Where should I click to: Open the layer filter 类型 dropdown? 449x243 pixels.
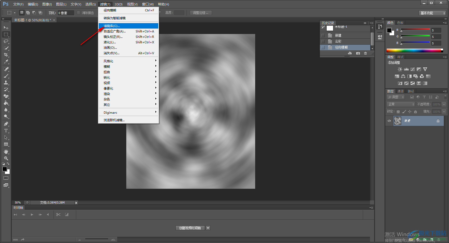[x=396, y=97]
